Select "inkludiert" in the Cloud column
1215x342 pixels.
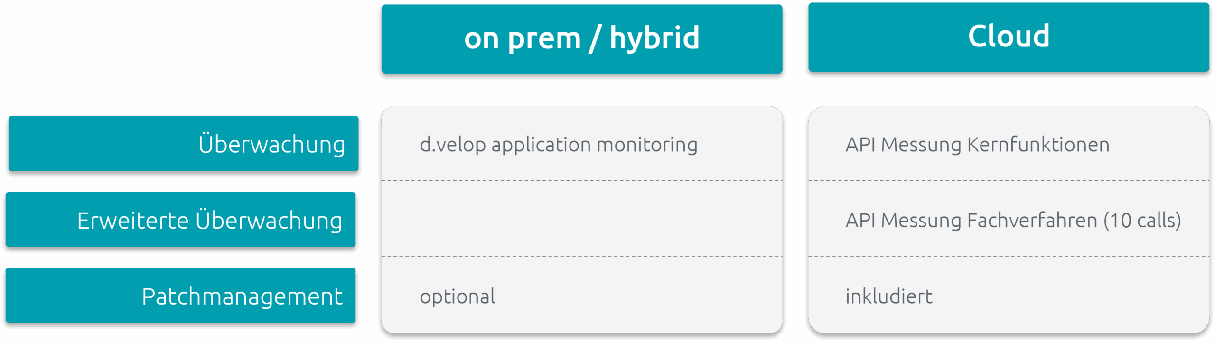888,296
